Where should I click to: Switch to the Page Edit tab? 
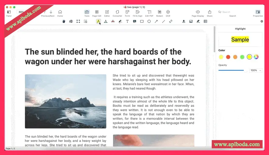tap(97, 13)
